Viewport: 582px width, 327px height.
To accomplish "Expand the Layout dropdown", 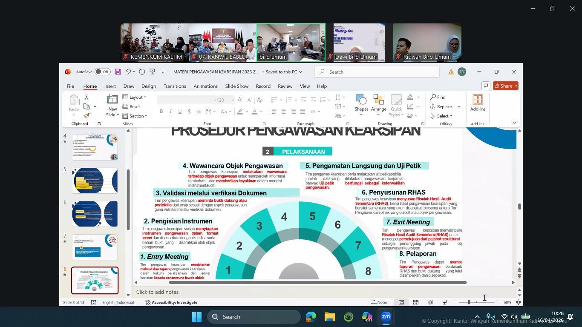I will pos(135,97).
